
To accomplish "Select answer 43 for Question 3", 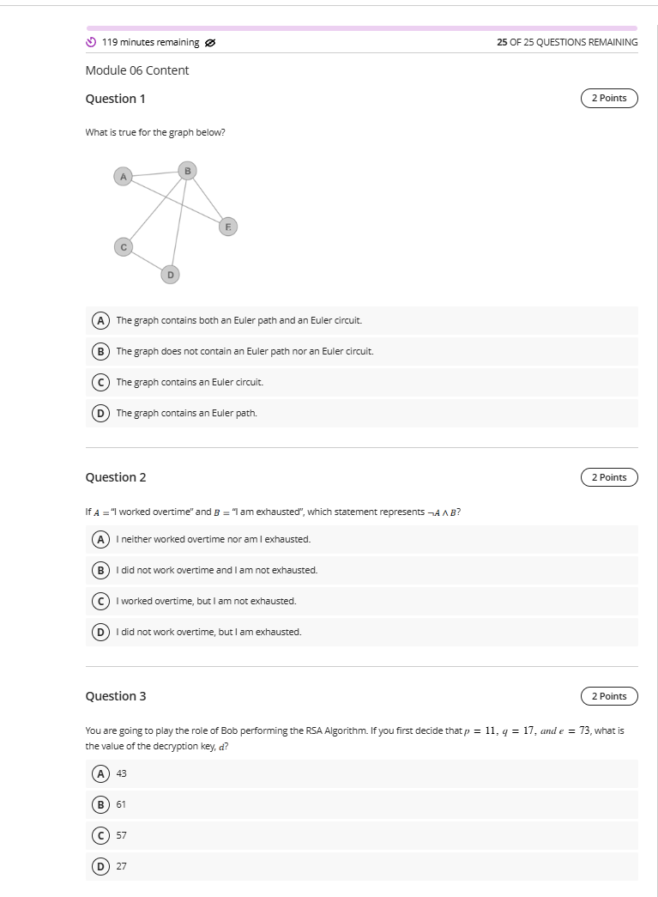I will pyautogui.click(x=100, y=773).
